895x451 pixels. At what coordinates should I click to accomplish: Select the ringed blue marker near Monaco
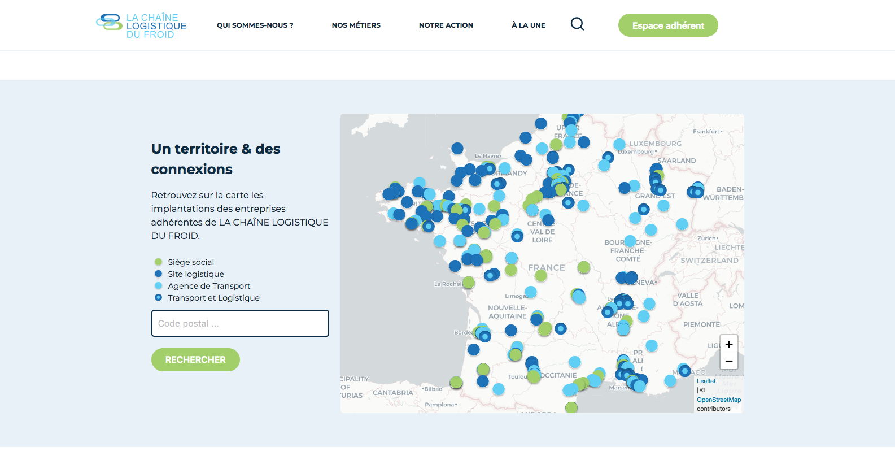[685, 371]
